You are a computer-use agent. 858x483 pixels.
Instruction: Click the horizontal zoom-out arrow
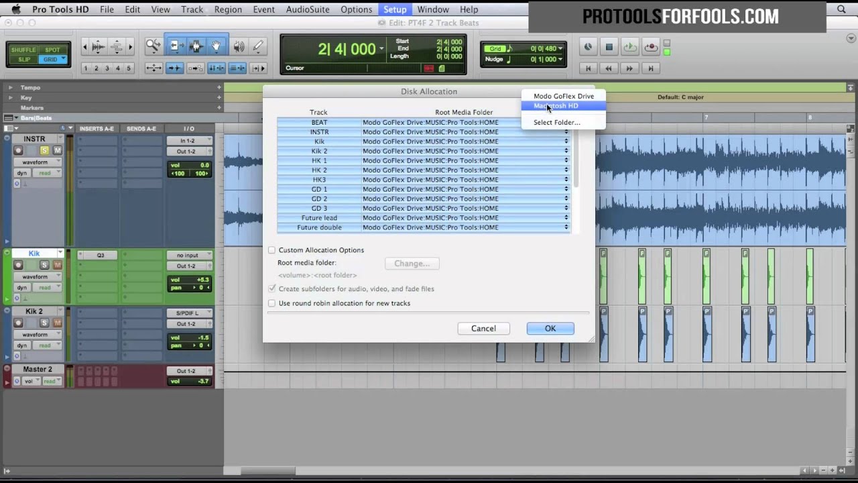[84, 46]
